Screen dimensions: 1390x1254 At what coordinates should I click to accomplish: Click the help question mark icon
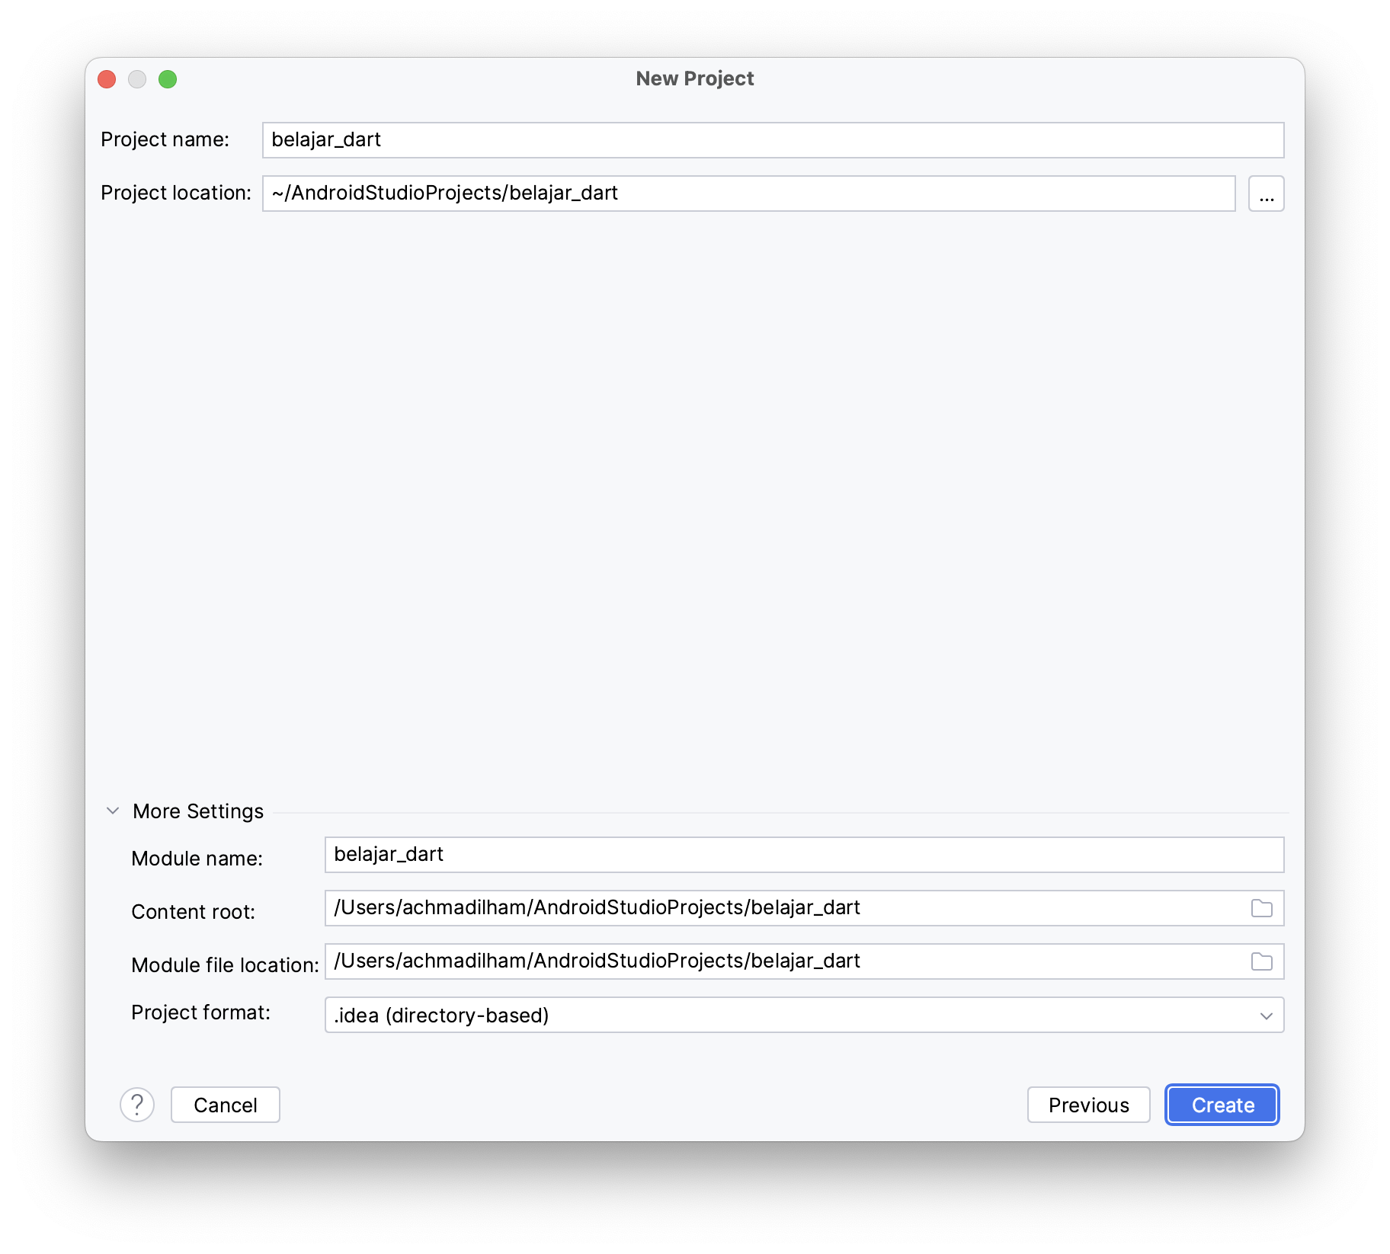(x=137, y=1104)
